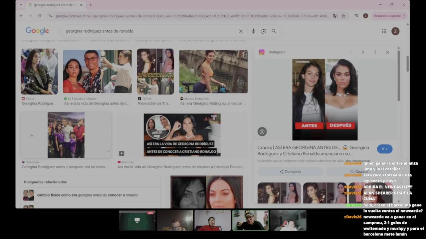Close the georgina rodriguez browser tab

tap(81, 5)
